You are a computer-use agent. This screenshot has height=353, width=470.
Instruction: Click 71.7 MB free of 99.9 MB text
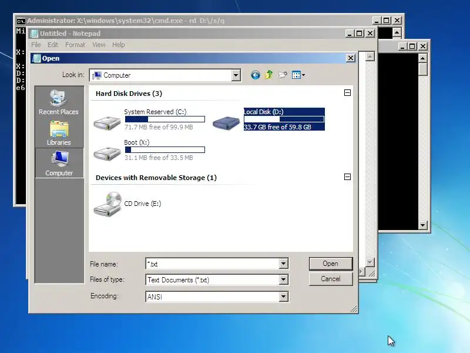pyautogui.click(x=159, y=127)
